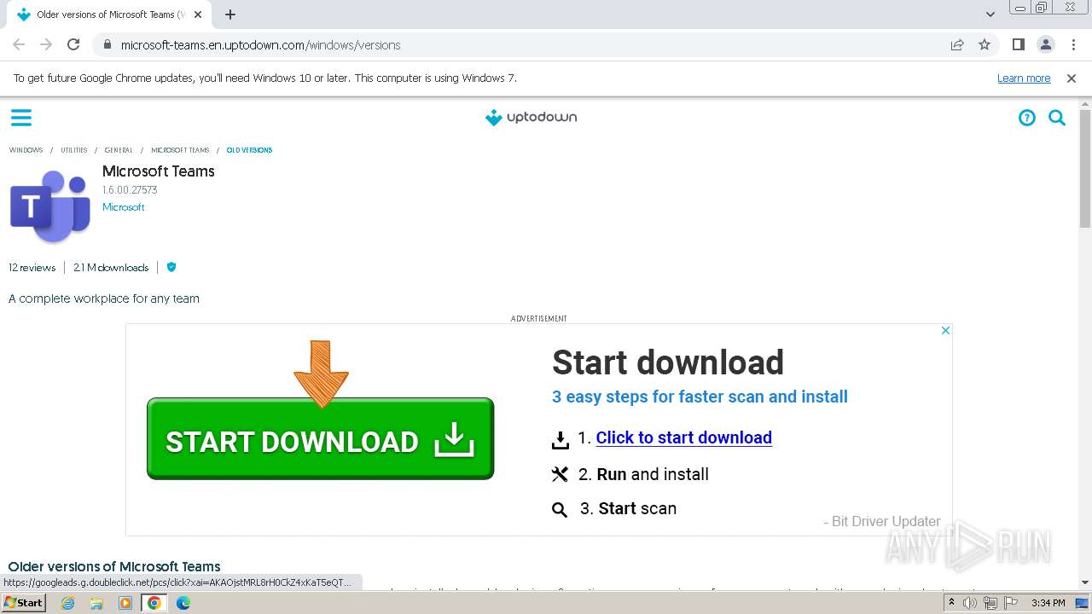Viewport: 1092px width, 614px height.
Task: Open the Microsoft developer link
Action: (124, 207)
